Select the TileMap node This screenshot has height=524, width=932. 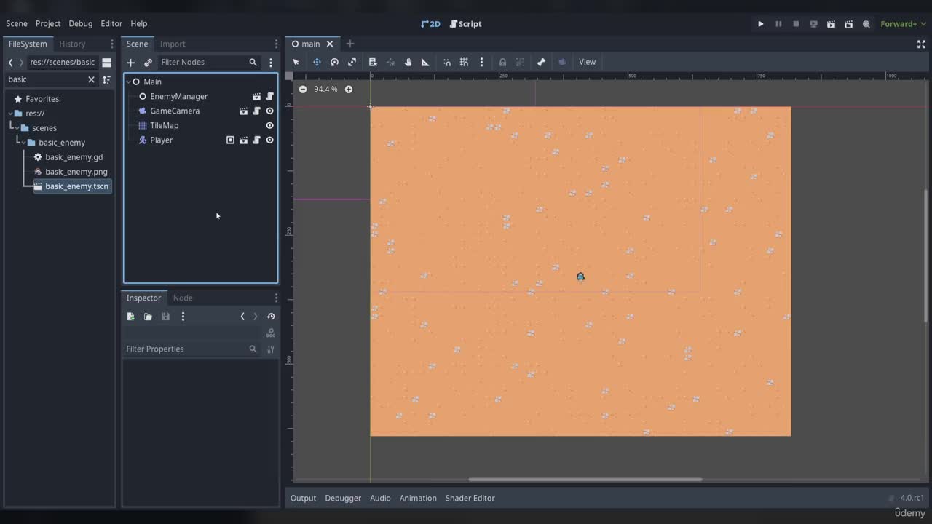tap(164, 125)
